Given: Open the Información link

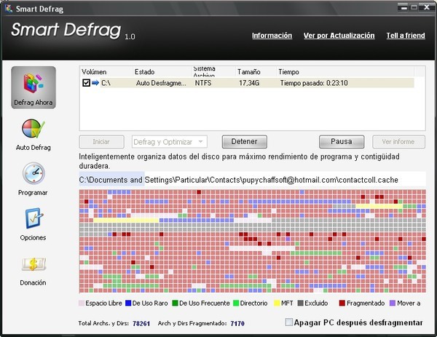Looking at the screenshot, I should [272, 36].
